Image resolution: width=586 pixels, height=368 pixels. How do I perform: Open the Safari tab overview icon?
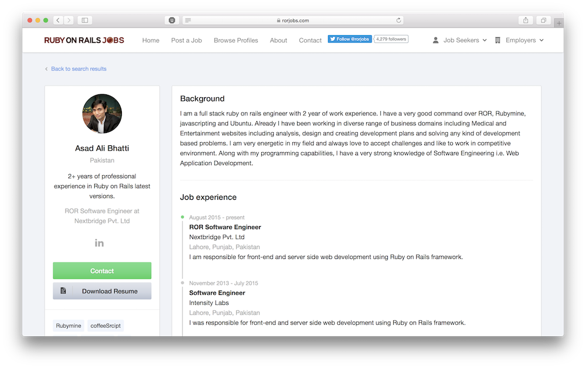(543, 19)
